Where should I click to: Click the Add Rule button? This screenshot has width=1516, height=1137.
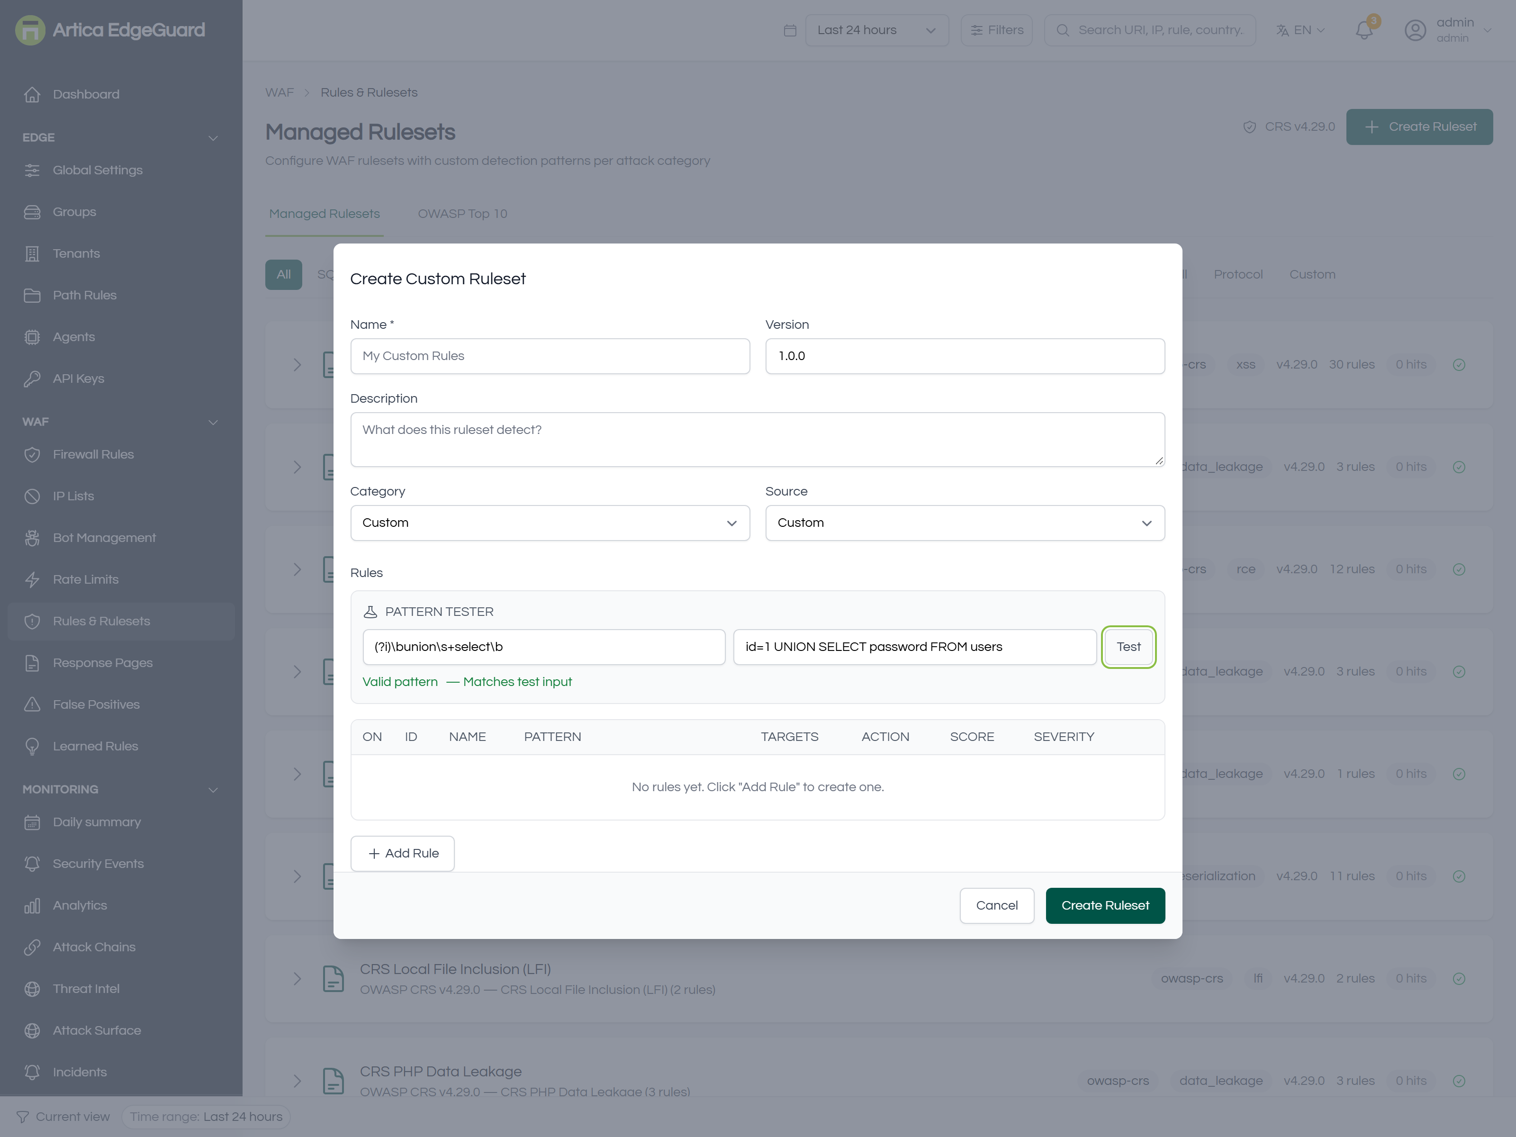click(402, 853)
